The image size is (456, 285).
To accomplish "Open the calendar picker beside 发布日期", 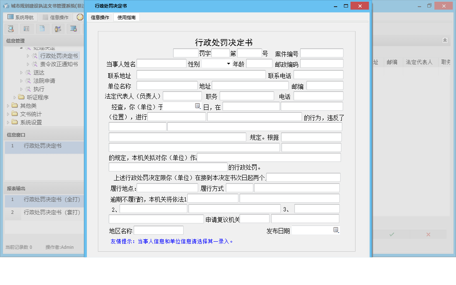I will tap(335, 230).
